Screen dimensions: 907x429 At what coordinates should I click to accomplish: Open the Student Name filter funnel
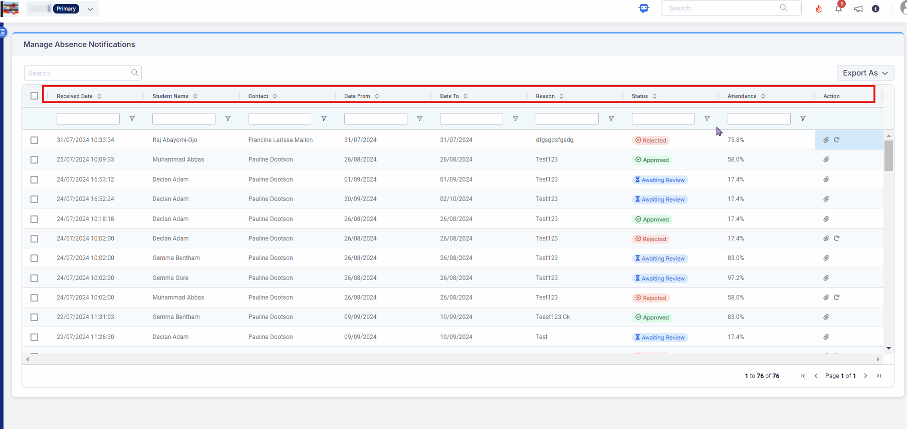[228, 118]
